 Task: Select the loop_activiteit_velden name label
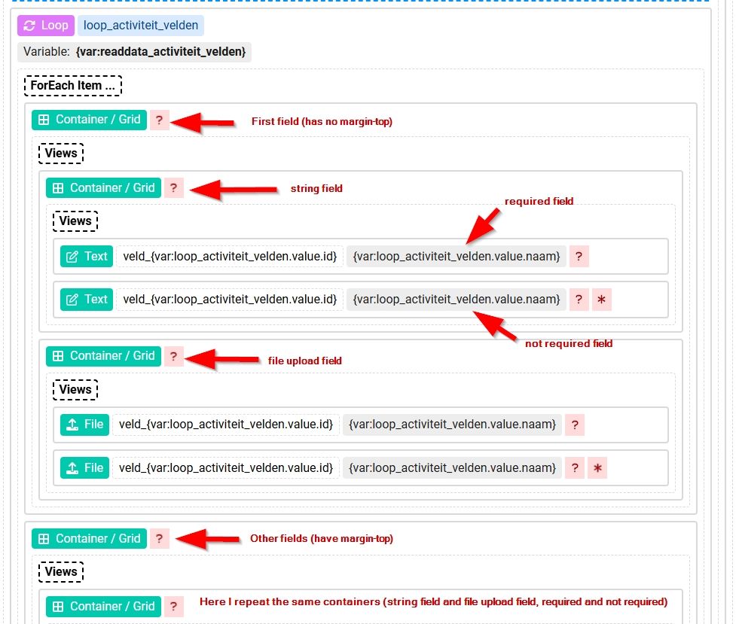click(x=141, y=26)
